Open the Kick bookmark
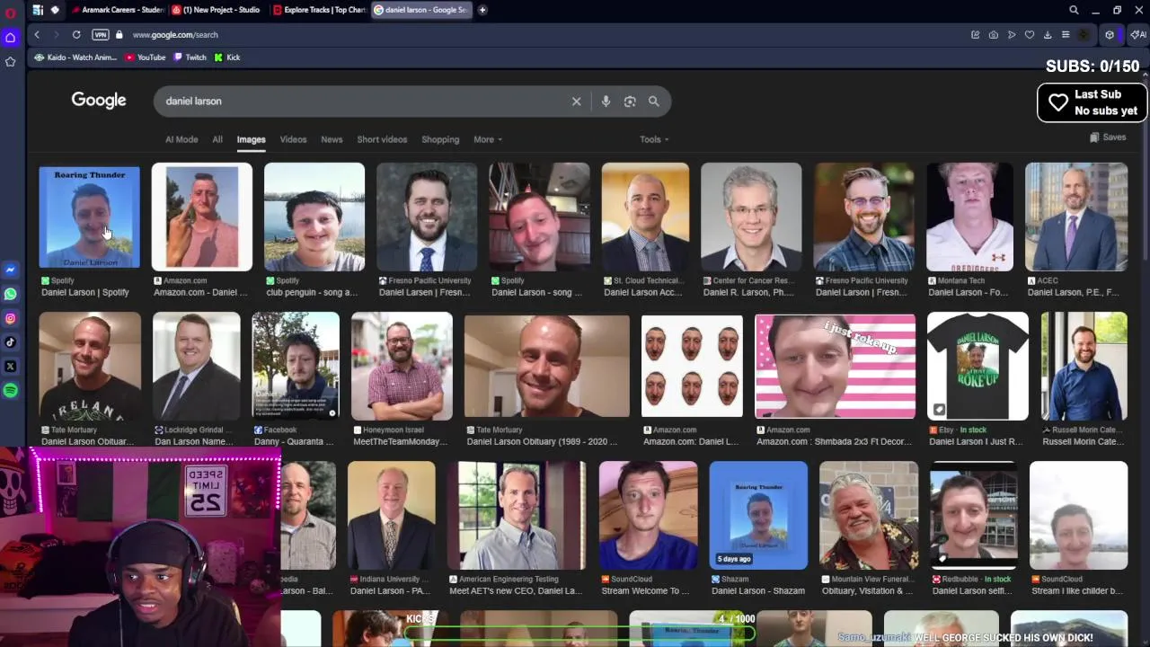Screen dimensions: 1150x647 (227, 58)
